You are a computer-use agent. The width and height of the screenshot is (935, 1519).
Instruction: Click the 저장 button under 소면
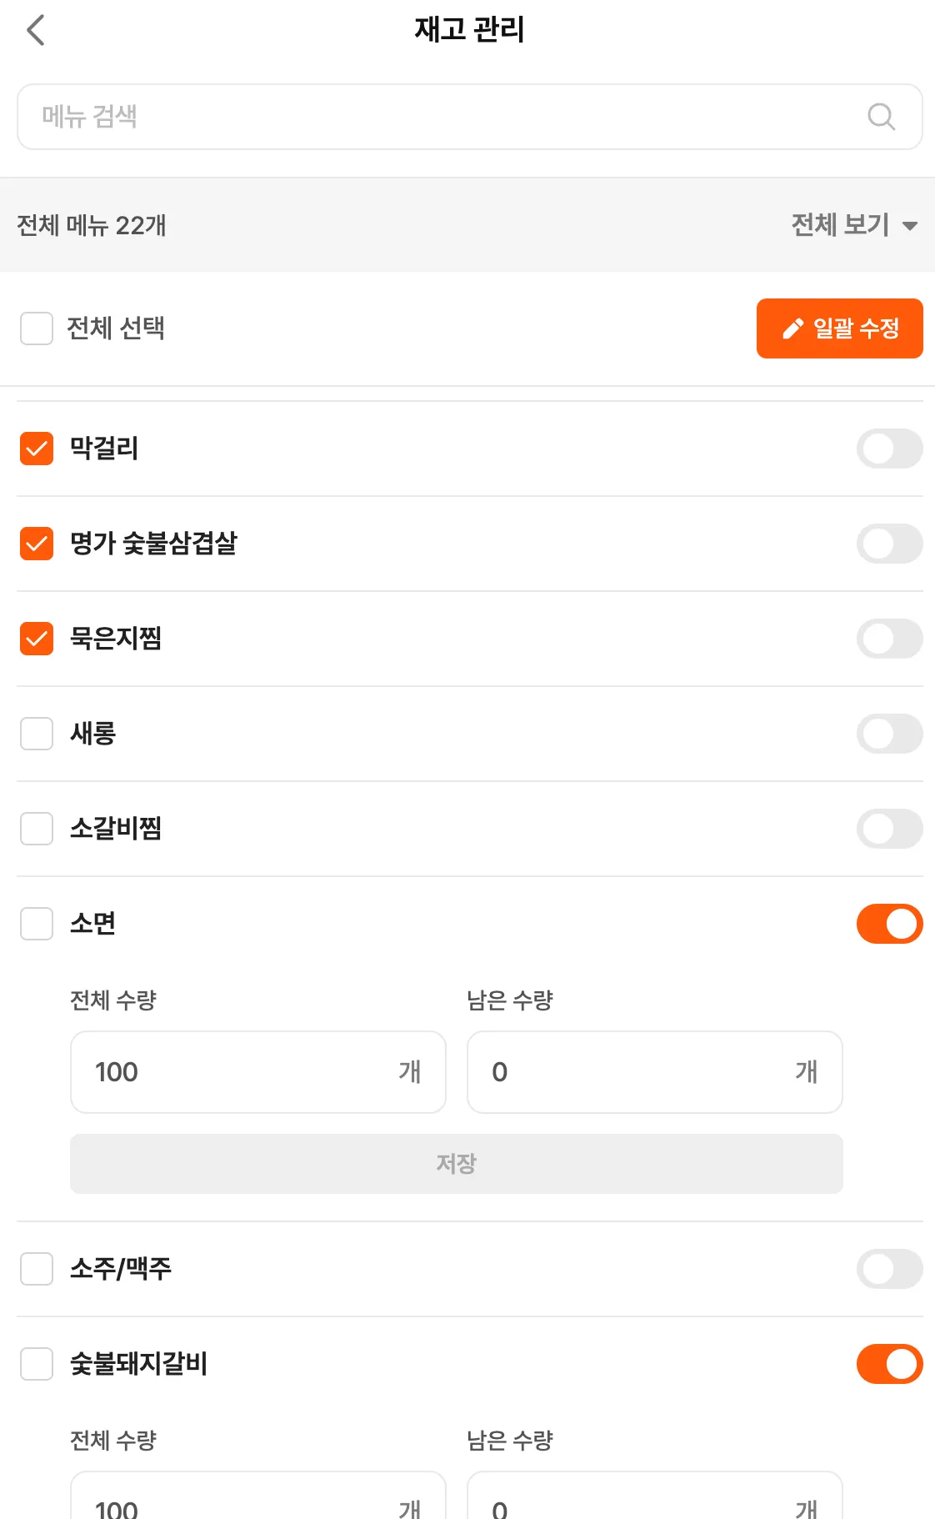[x=456, y=1164]
